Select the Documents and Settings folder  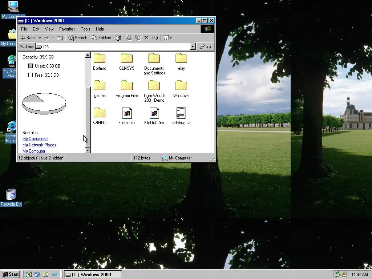[x=154, y=64]
